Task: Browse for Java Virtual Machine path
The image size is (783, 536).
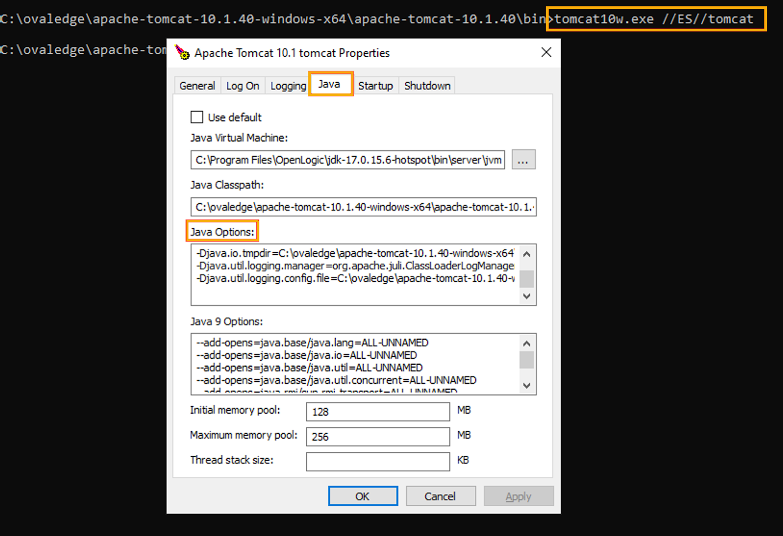Action: 523,160
